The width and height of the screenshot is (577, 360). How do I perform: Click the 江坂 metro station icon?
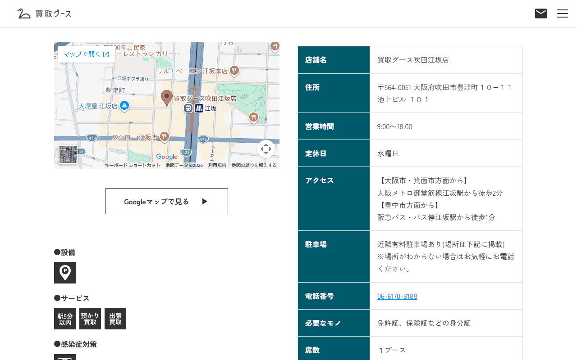pyautogui.click(x=199, y=108)
